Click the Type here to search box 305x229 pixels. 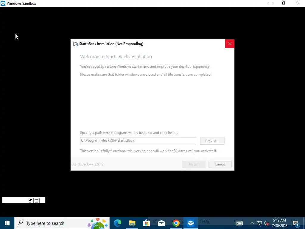(62, 223)
